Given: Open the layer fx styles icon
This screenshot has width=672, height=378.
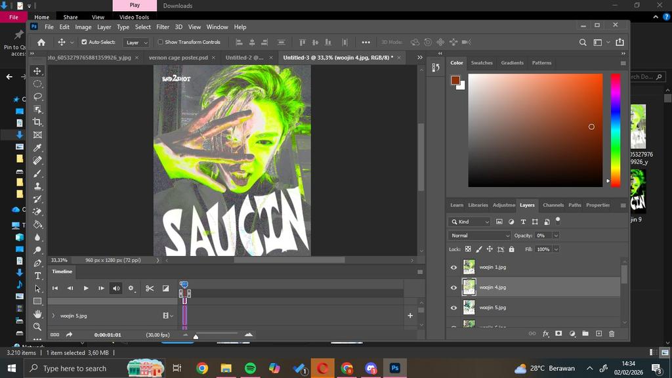Looking at the screenshot, I should point(545,333).
